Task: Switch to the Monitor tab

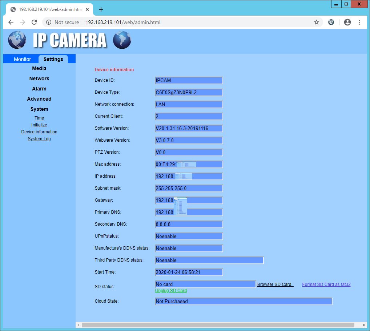Action: [x=23, y=59]
